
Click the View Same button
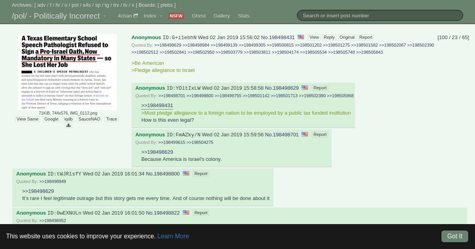(27, 119)
